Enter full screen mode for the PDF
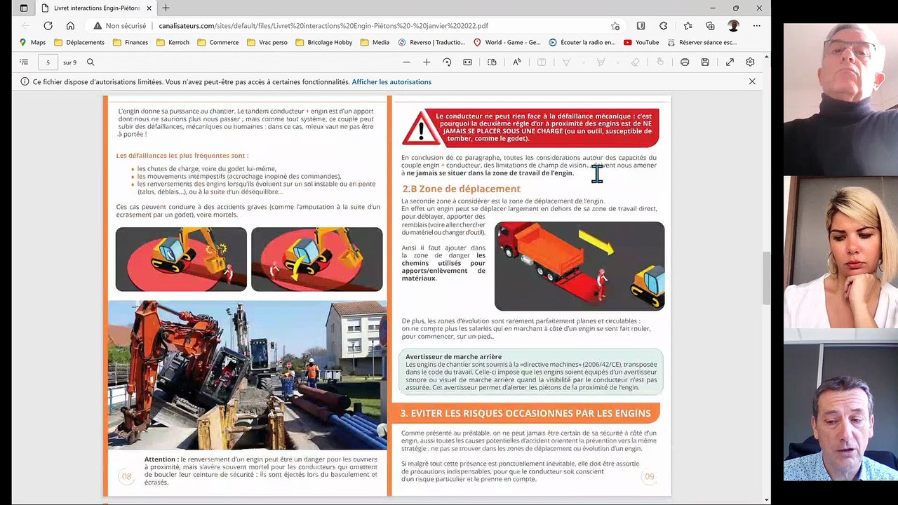 (x=730, y=62)
